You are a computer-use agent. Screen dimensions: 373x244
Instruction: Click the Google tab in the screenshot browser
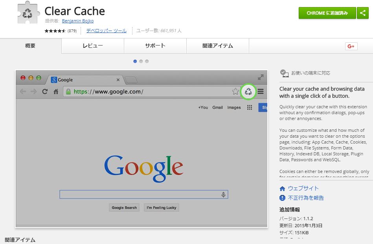85,80
